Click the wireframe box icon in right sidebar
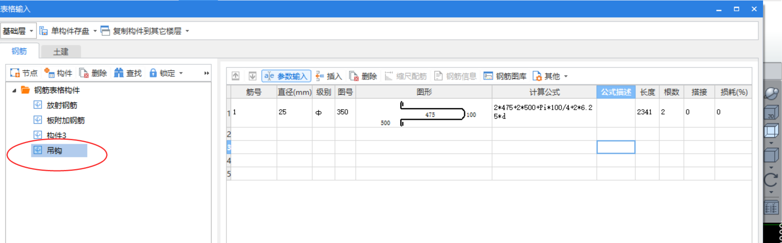The width and height of the screenshot is (782, 243). pyautogui.click(x=771, y=131)
